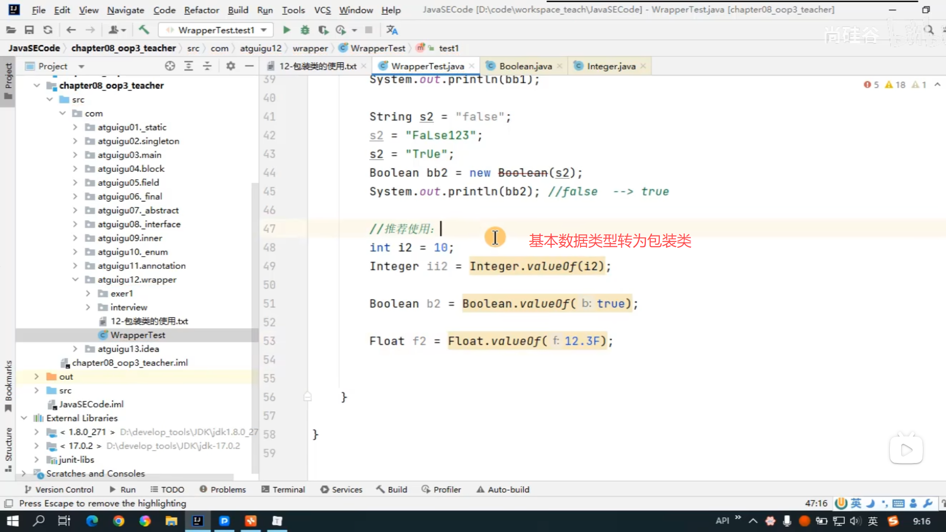Screen dimensions: 946x532
Task: Collapse all in Project panel
Action: 207,66
